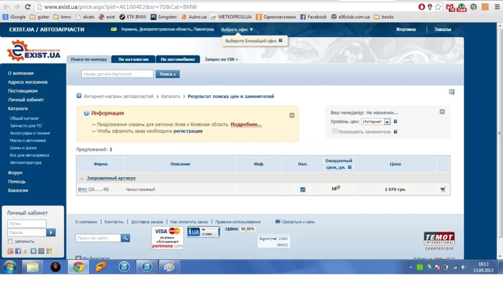This screenshot has height=283, width=503.
Task: Click the Связаться с нами link
Action: 298,222
